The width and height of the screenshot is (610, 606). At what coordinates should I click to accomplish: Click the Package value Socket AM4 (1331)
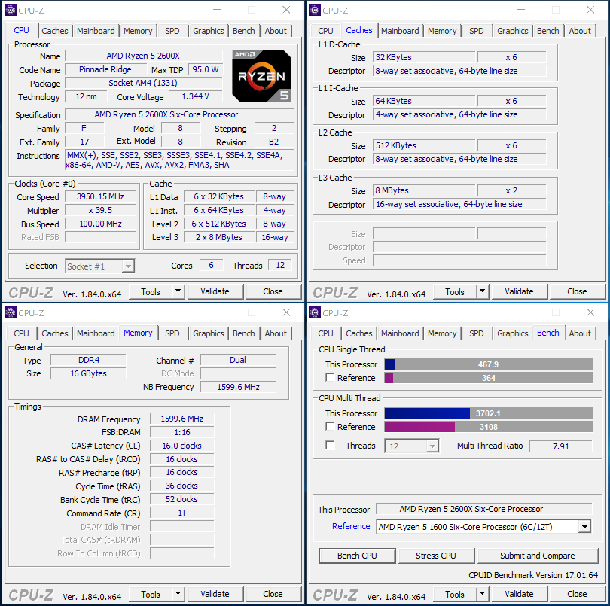tap(144, 83)
